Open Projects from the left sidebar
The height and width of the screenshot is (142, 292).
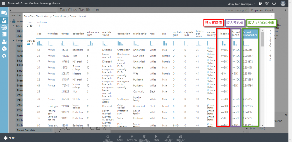[4, 12]
